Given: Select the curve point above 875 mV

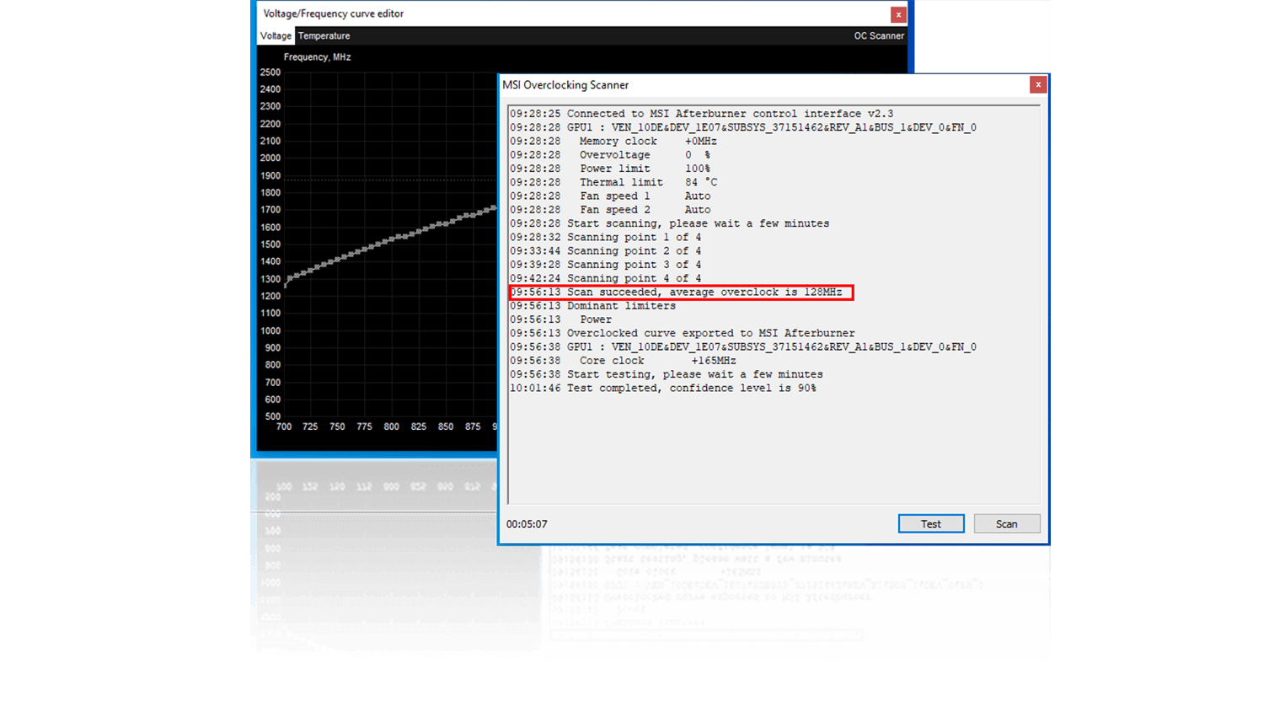Looking at the screenshot, I should click(473, 215).
